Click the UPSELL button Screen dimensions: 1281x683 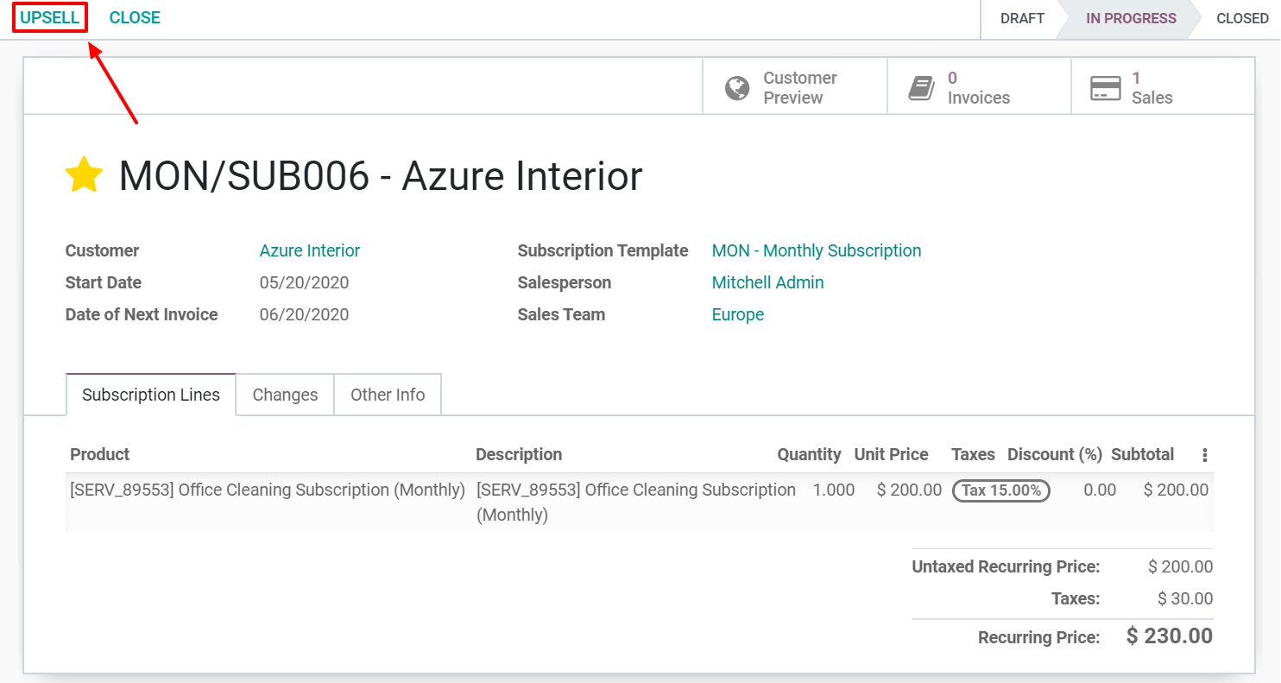[48, 16]
